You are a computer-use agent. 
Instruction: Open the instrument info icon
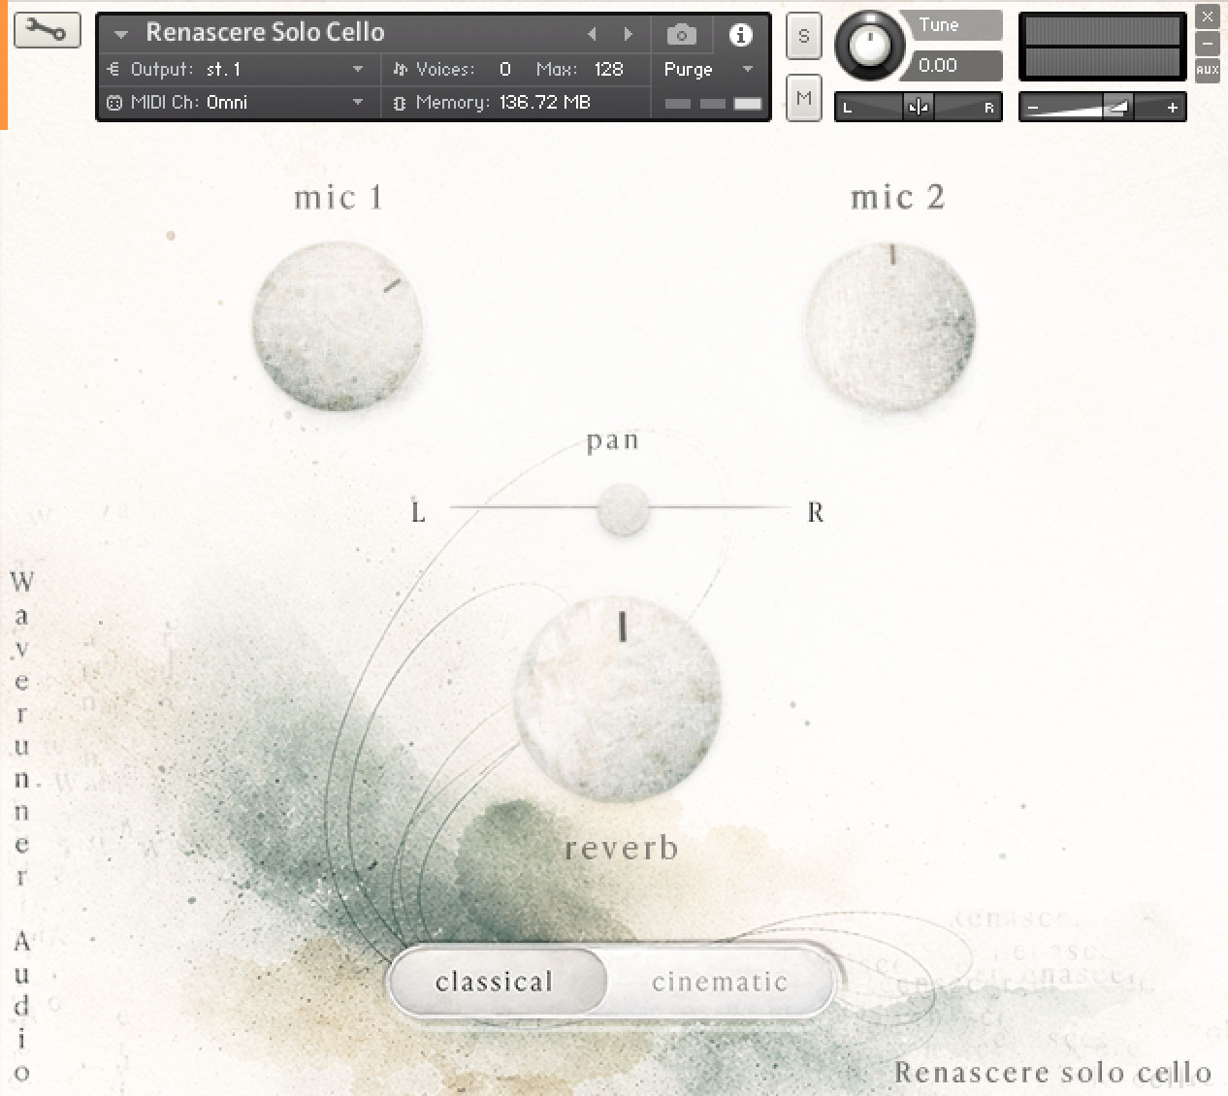(740, 35)
